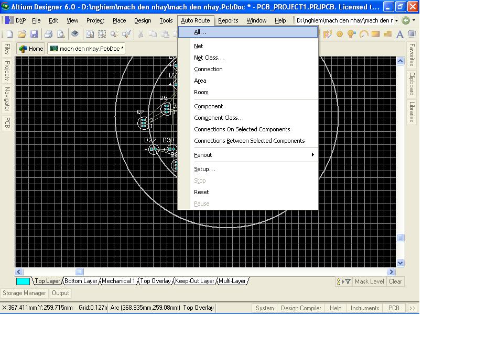Open a file with the folder icon
The image size is (498, 361).
(22, 34)
